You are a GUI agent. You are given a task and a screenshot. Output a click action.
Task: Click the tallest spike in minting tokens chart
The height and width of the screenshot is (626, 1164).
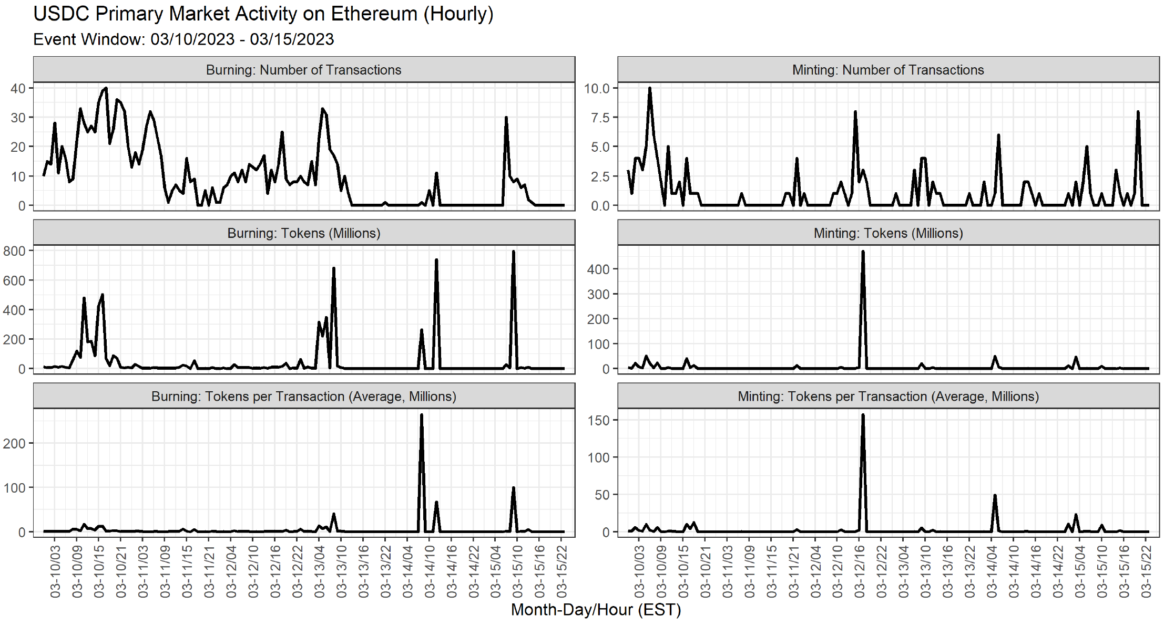863,253
